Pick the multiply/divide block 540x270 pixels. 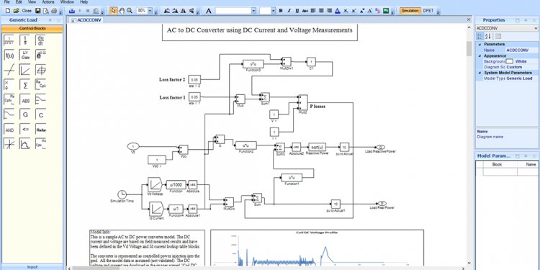9,85
